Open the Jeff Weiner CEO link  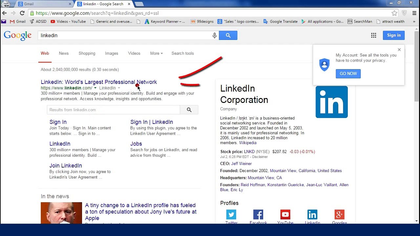click(x=241, y=164)
